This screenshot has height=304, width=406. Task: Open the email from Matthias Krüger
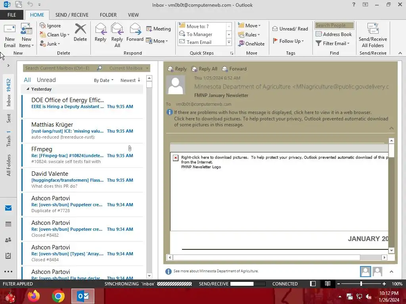pyautogui.click(x=82, y=131)
